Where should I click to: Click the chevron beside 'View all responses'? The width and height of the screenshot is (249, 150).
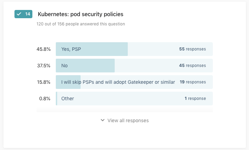103,120
